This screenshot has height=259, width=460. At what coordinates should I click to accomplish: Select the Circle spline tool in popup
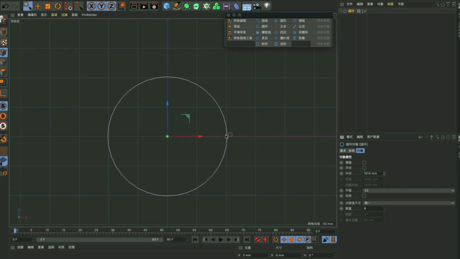264,26
